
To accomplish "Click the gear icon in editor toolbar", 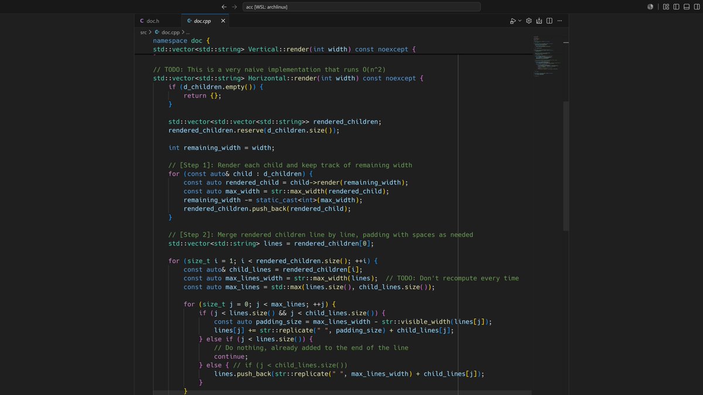I will pyautogui.click(x=528, y=21).
